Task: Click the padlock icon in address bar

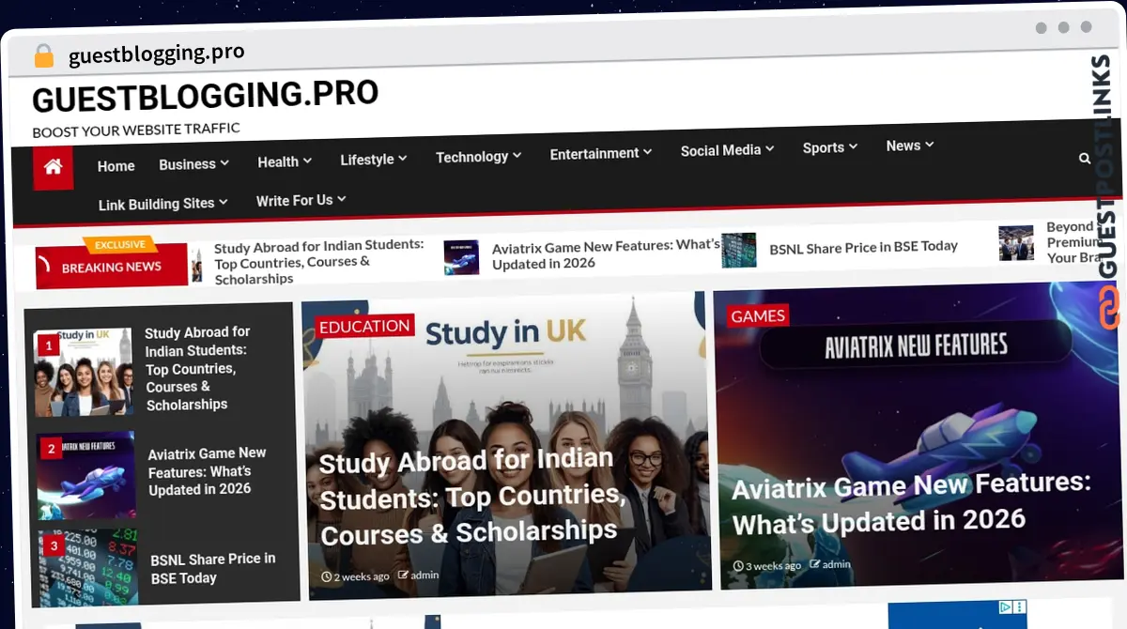Action: tap(43, 56)
